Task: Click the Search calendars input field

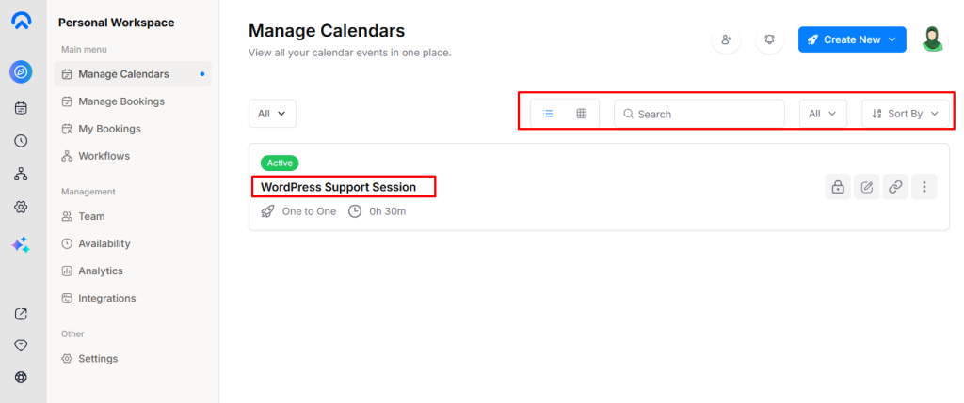Action: point(706,114)
